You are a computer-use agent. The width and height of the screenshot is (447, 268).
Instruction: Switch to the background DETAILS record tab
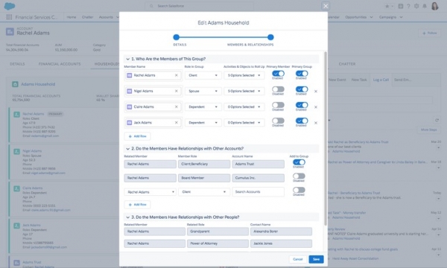(x=17, y=64)
